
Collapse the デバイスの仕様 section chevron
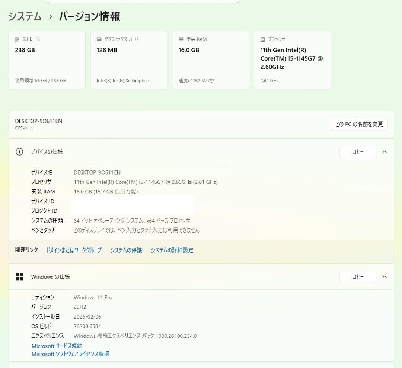pos(385,152)
